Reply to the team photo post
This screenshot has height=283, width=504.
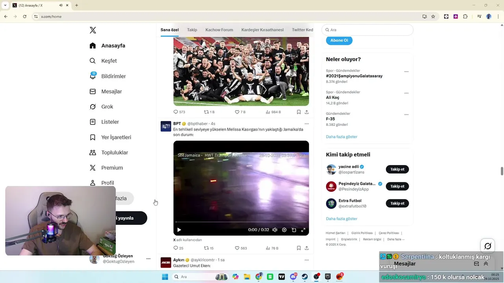coord(179,112)
